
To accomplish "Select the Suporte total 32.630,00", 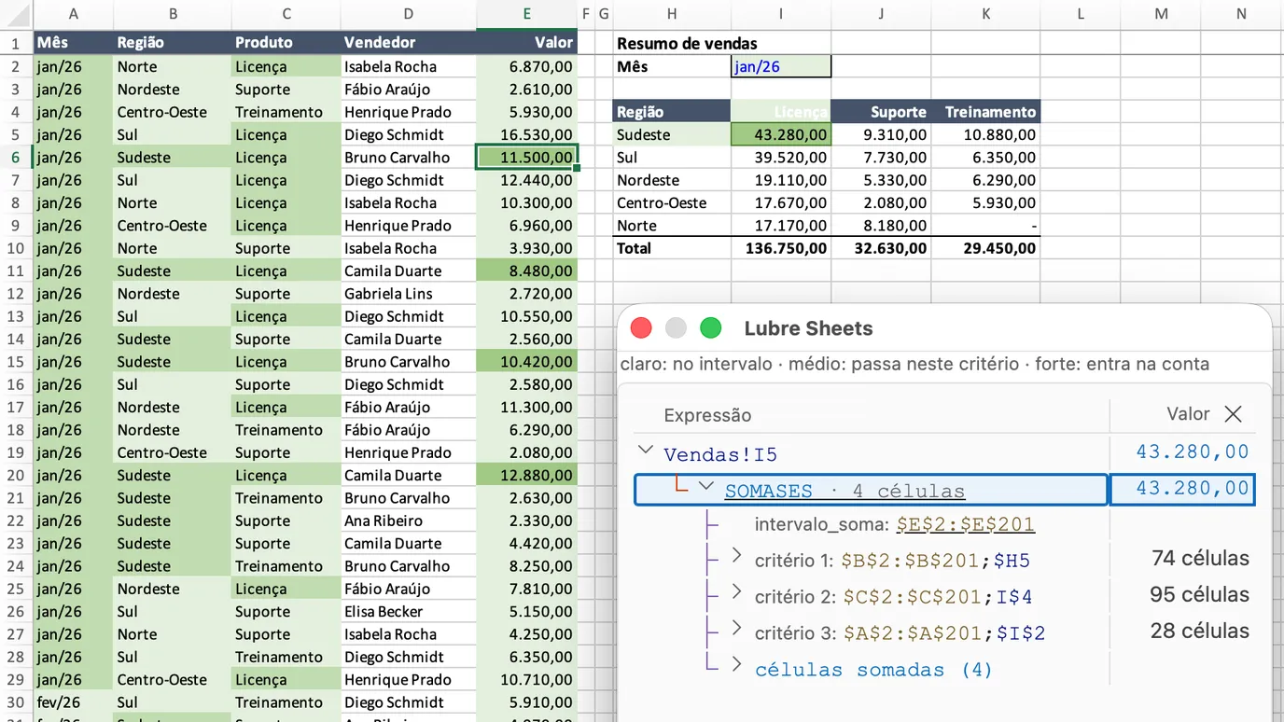I will 881,248.
